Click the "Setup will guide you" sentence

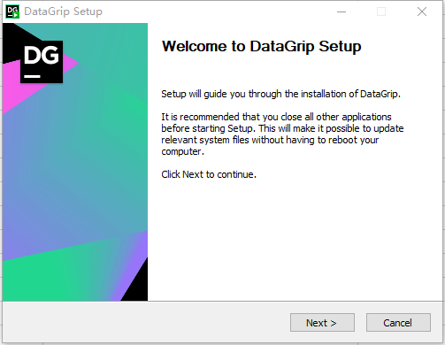click(280, 94)
